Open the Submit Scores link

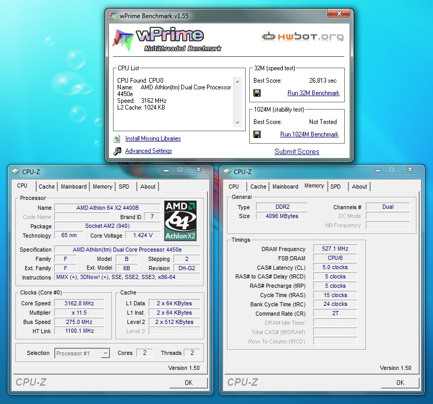point(297,151)
